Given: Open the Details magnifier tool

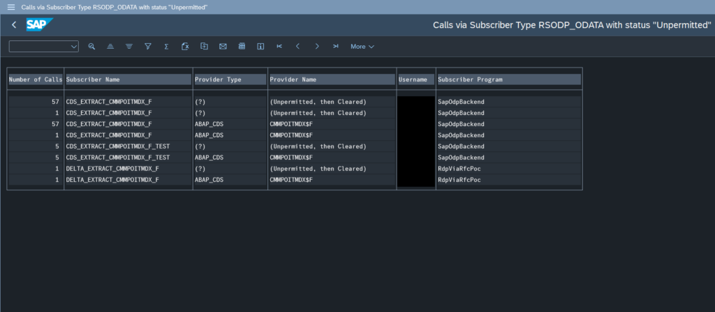Looking at the screenshot, I should coord(91,47).
